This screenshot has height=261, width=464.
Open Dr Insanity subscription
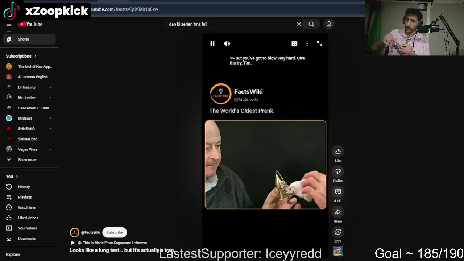(x=29, y=87)
